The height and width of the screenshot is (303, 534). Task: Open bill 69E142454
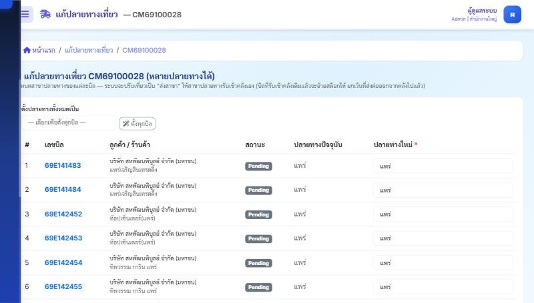pos(63,262)
